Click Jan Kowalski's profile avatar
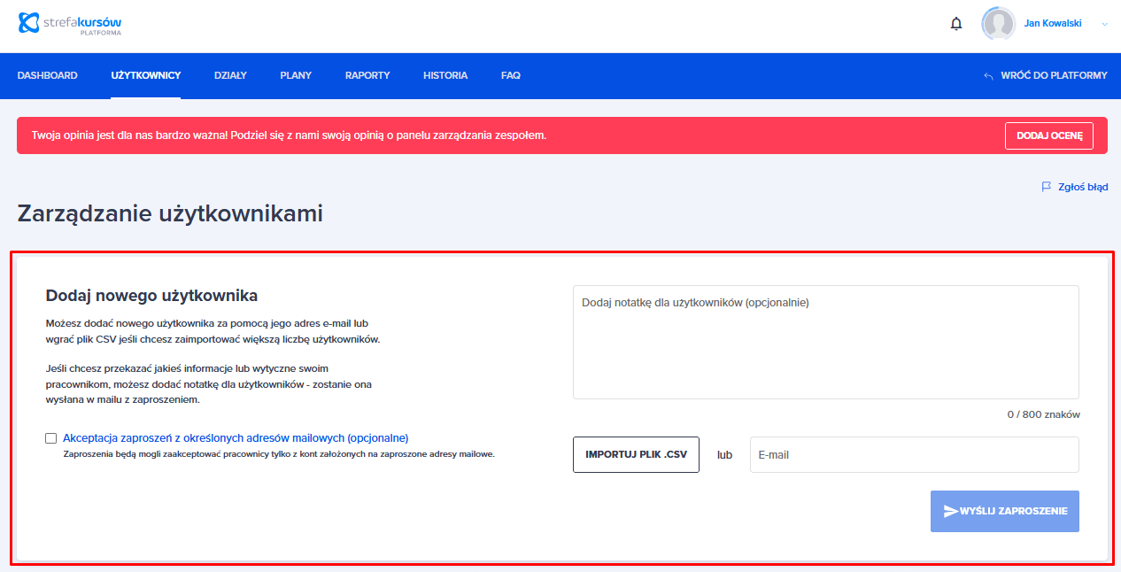 [x=998, y=24]
